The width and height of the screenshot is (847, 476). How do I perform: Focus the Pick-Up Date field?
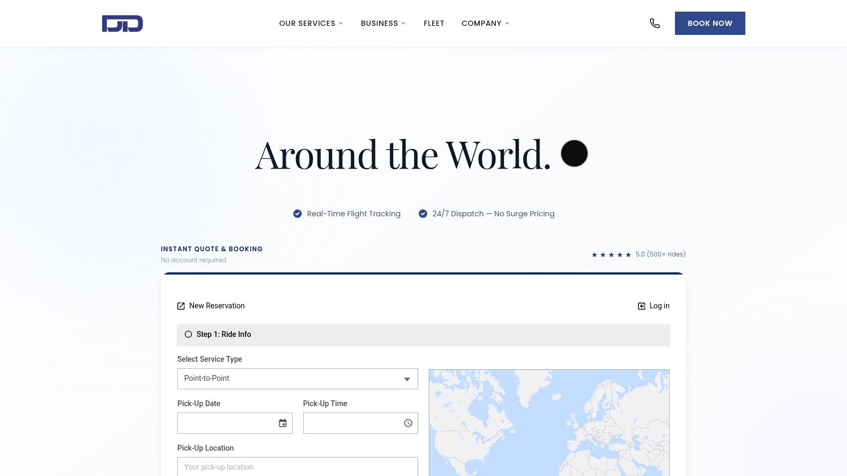click(x=235, y=423)
